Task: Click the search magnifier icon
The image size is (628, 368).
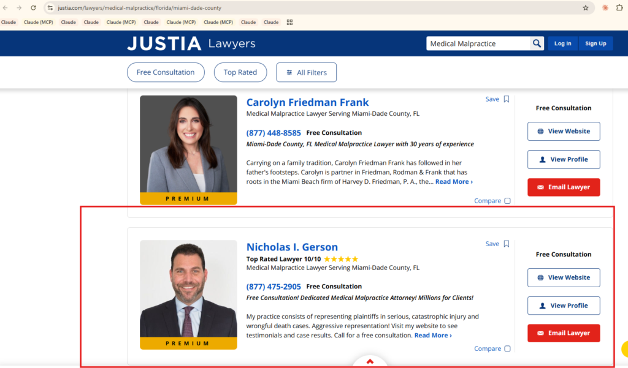Action: [x=537, y=43]
